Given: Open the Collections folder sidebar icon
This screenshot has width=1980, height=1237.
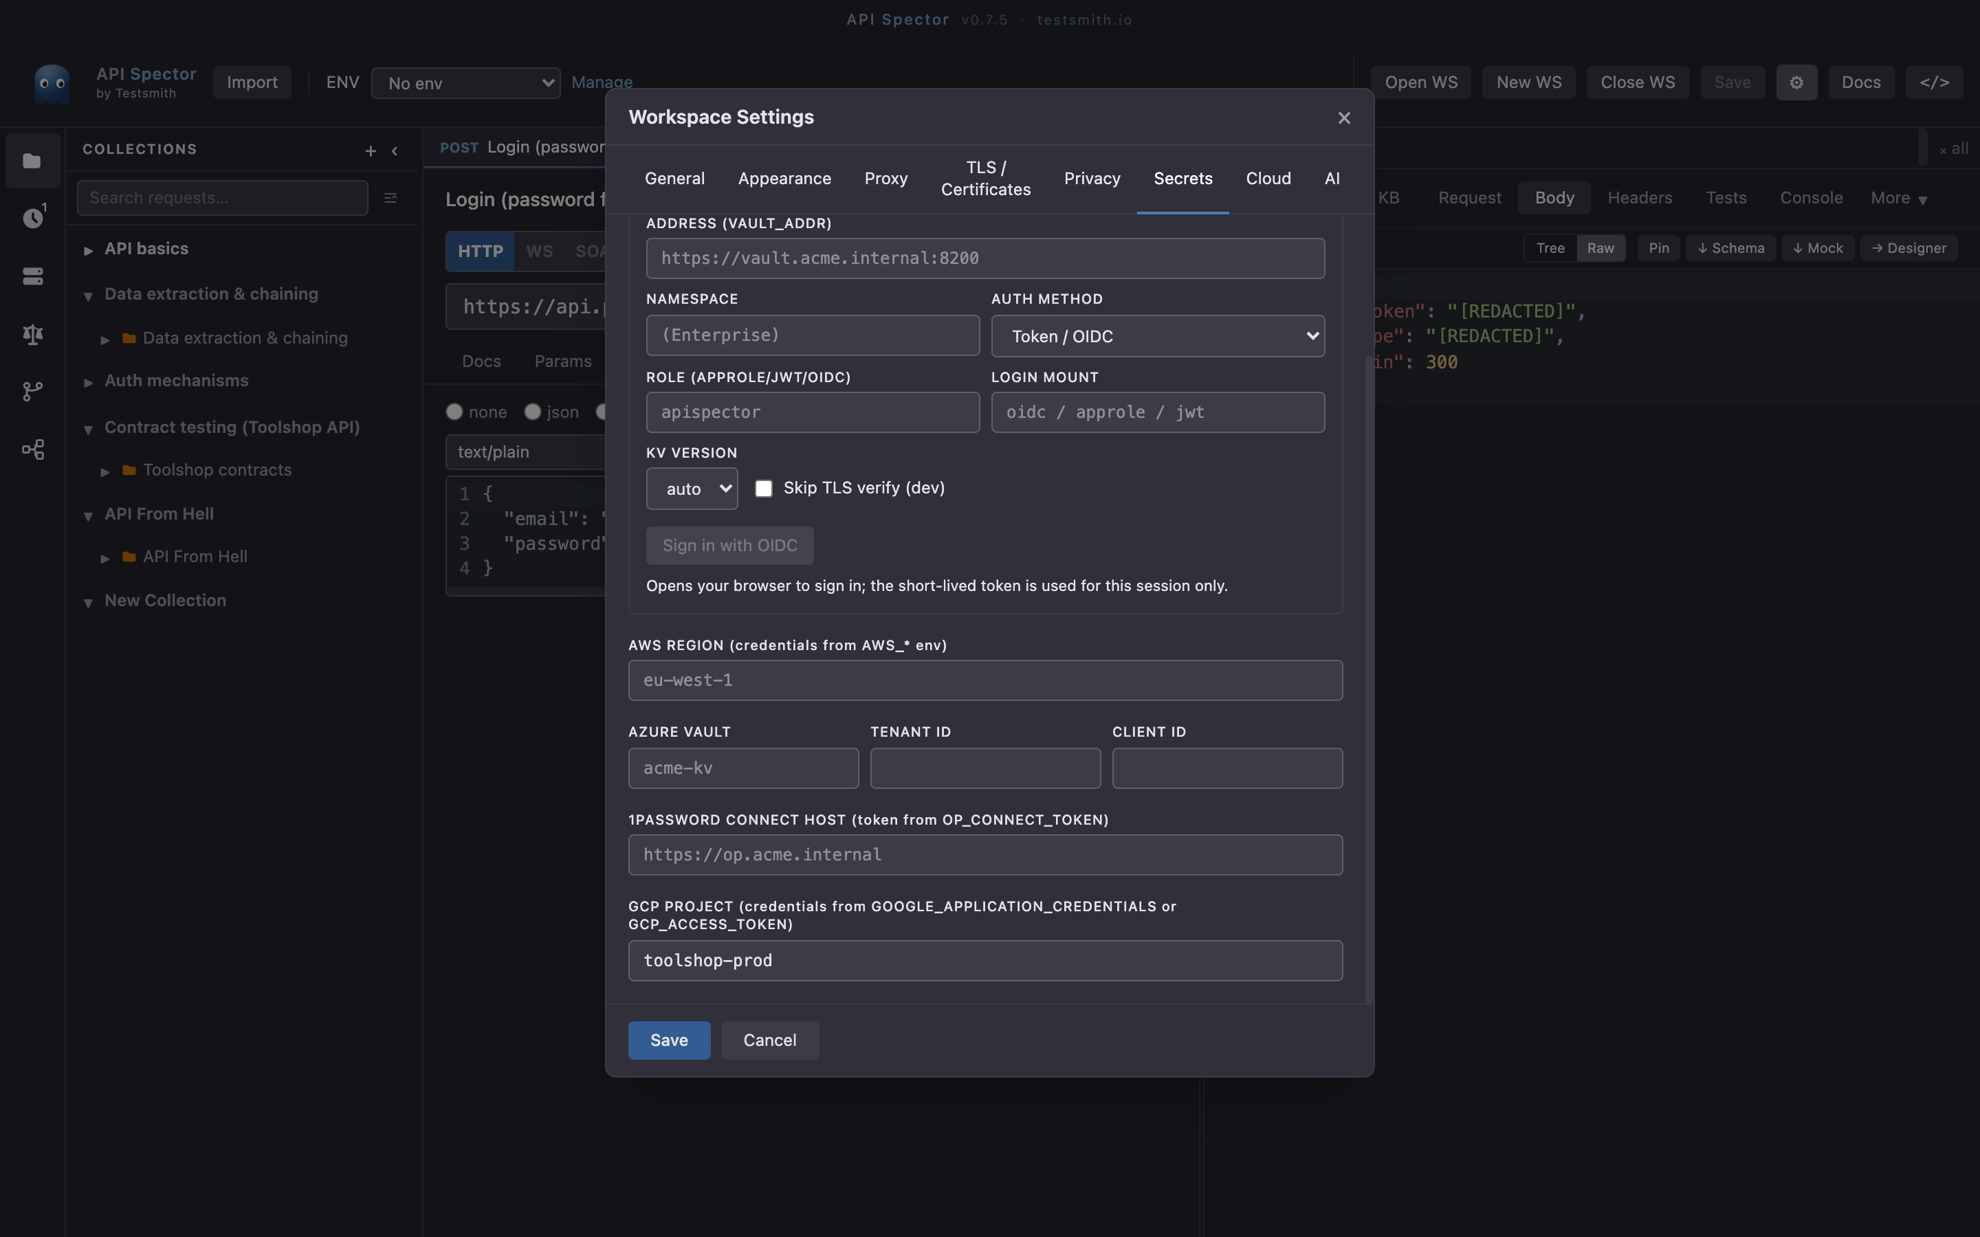Looking at the screenshot, I should 32,161.
